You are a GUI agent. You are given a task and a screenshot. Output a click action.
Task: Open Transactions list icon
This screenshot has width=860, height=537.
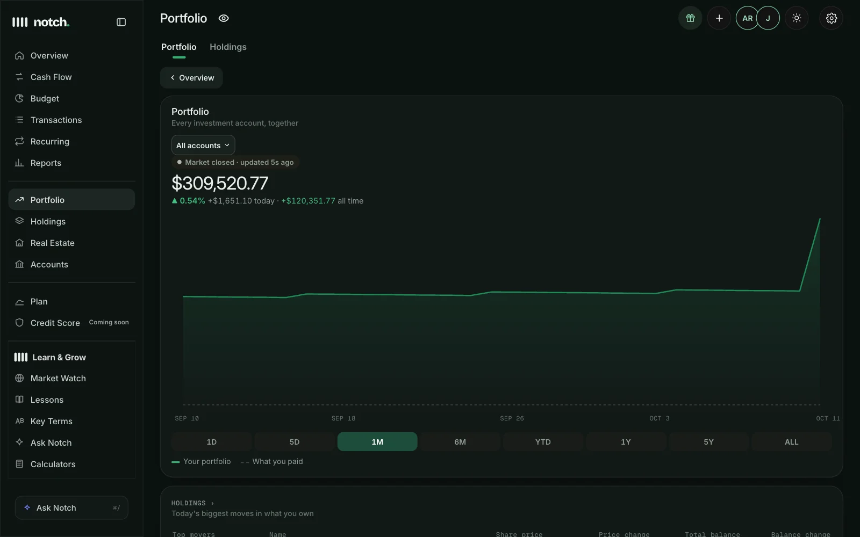[19, 120]
